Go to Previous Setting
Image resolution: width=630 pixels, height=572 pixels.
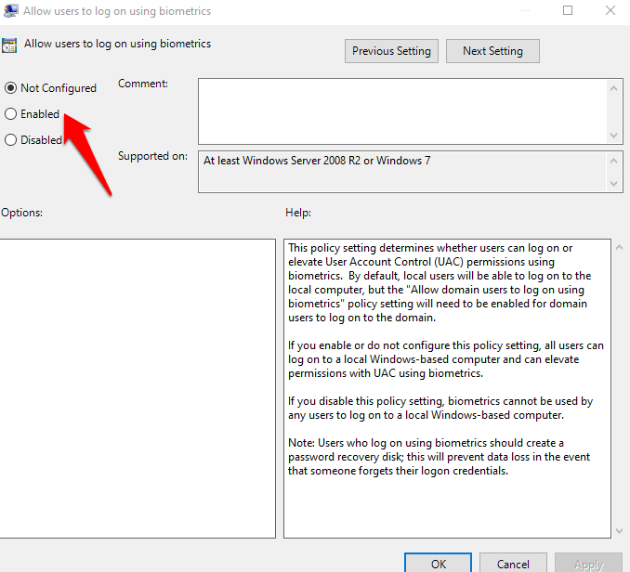pos(391,51)
